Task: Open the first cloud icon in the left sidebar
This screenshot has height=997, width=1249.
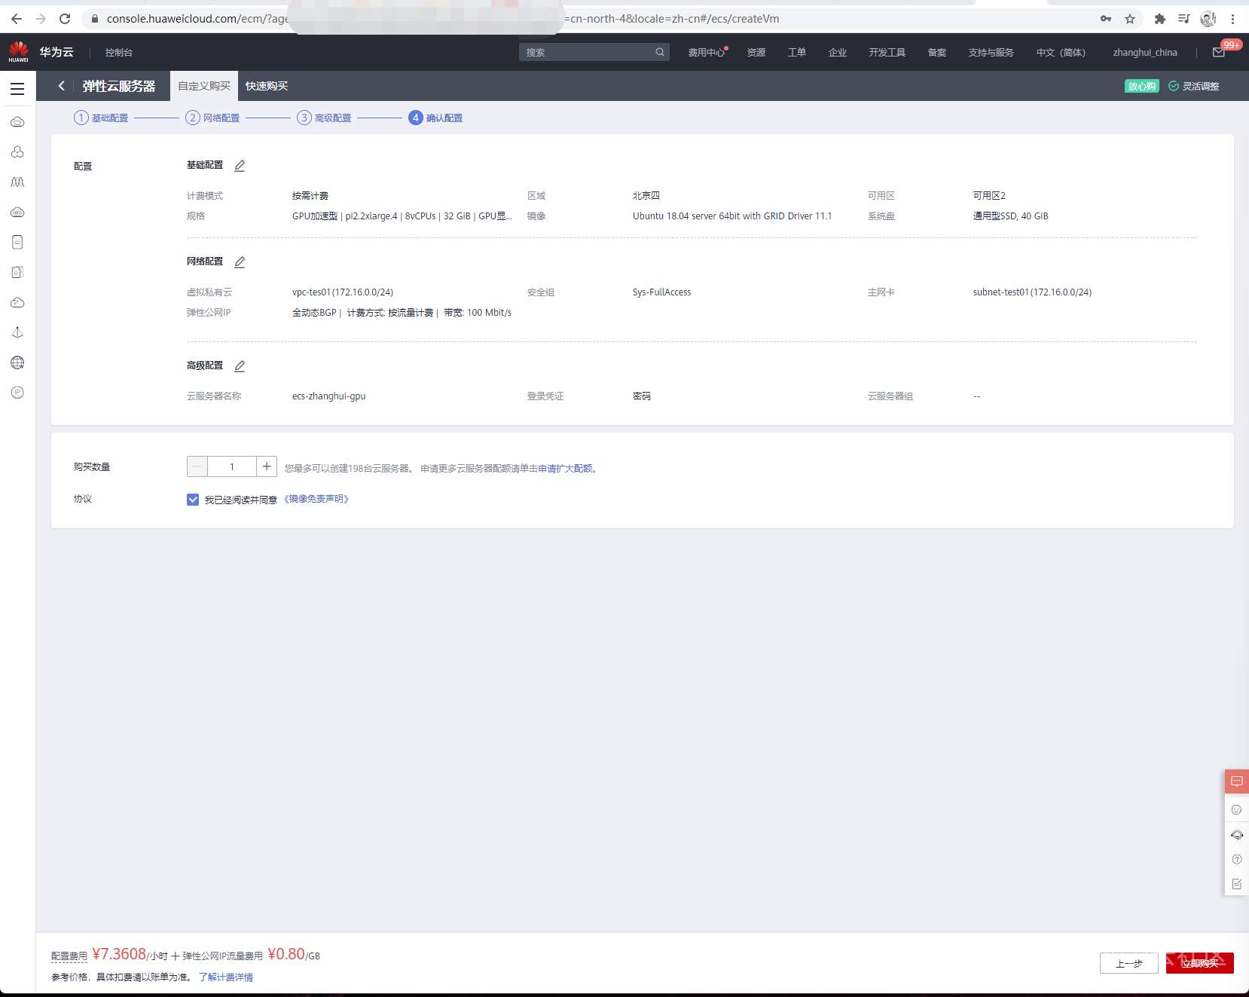Action: point(17,121)
